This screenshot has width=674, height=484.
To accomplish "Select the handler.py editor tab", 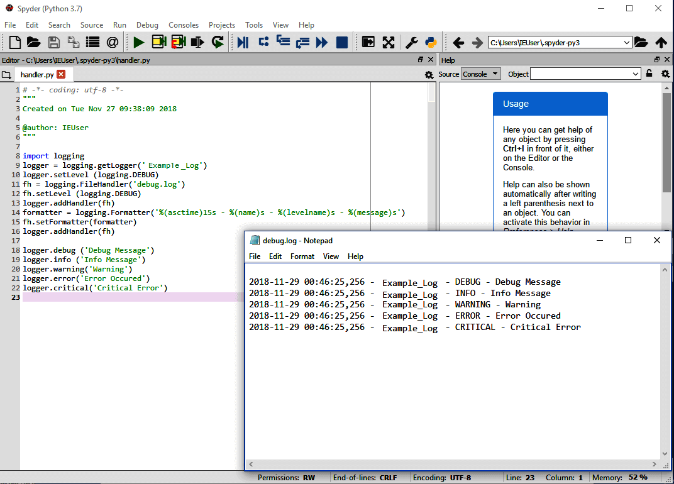I will click(x=37, y=75).
